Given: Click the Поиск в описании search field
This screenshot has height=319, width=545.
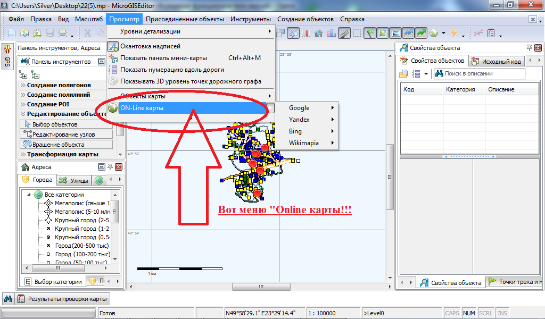Looking at the screenshot, I should (x=482, y=73).
